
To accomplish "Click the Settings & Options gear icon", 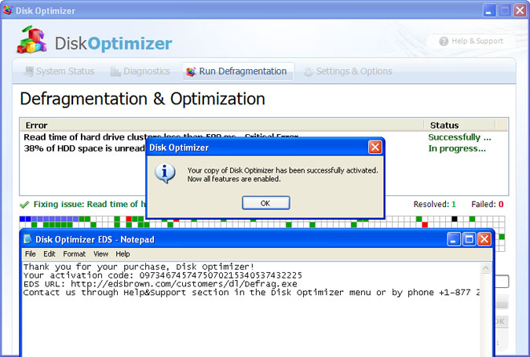I will (x=309, y=72).
